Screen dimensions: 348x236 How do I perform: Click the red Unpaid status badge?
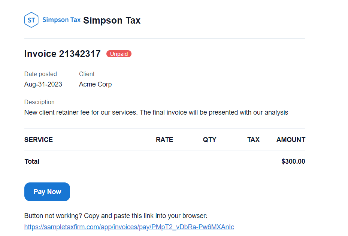point(119,54)
